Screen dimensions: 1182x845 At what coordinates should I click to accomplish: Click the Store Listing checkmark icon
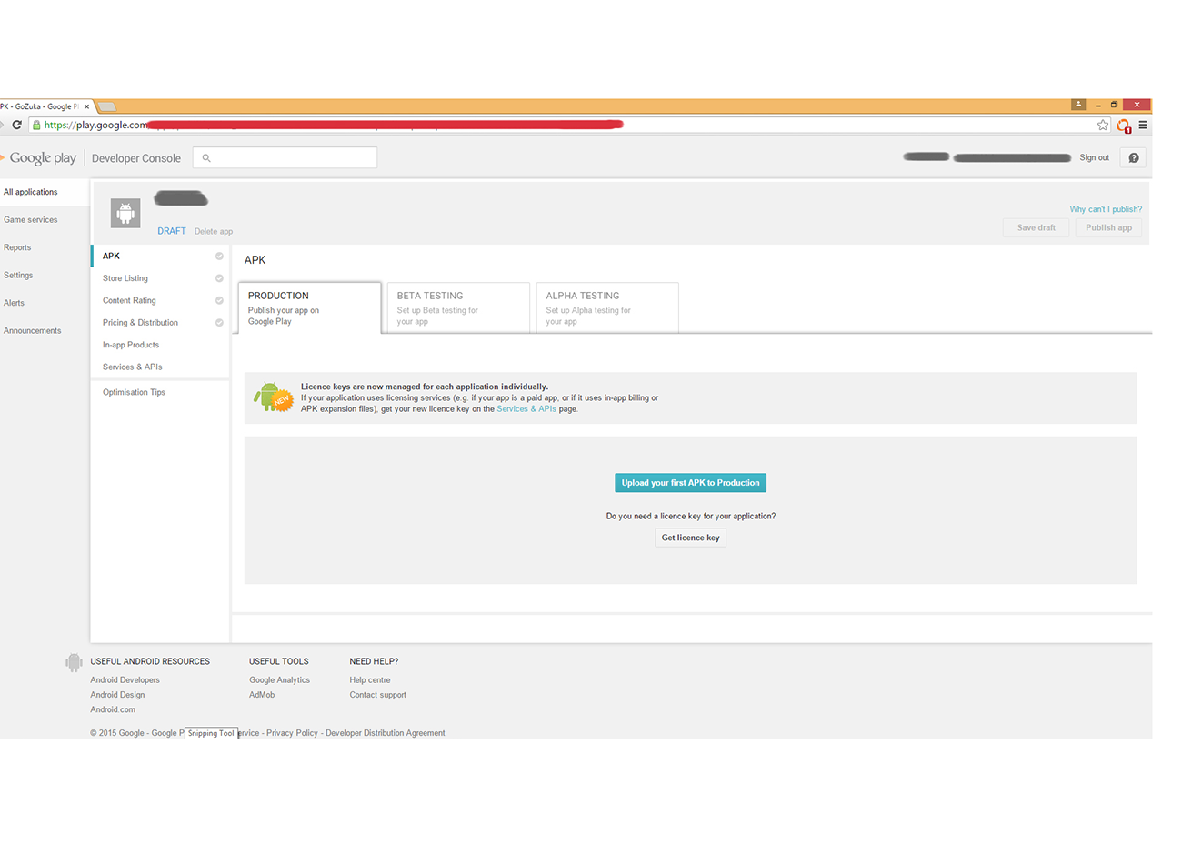(x=219, y=278)
